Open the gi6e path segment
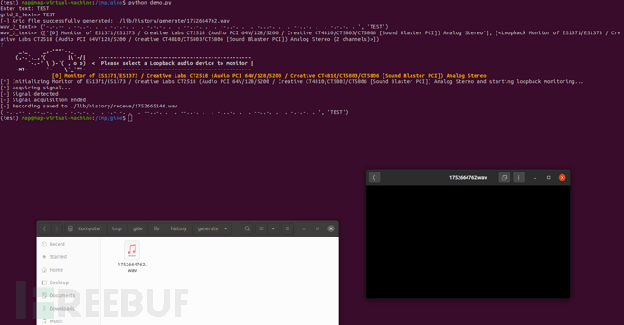Image resolution: width=624 pixels, height=325 pixels. (137, 228)
